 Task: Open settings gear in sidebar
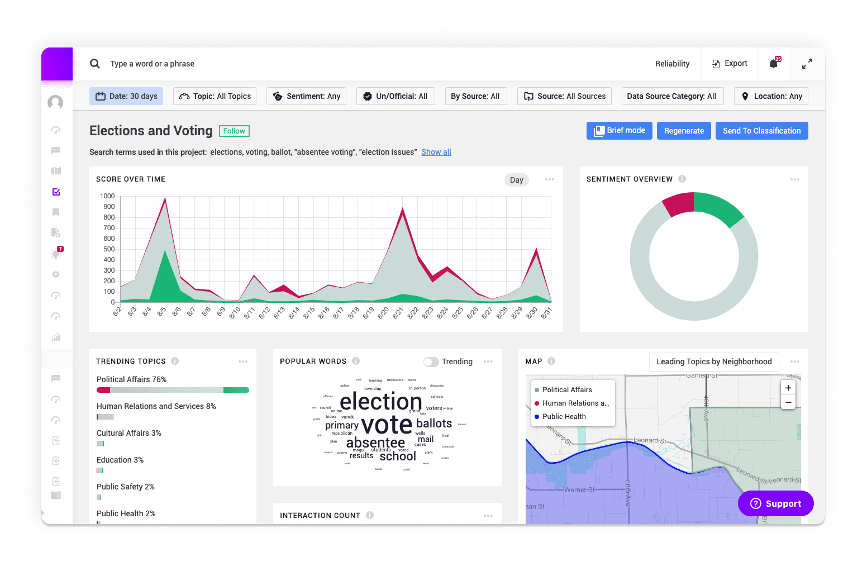pos(56,274)
